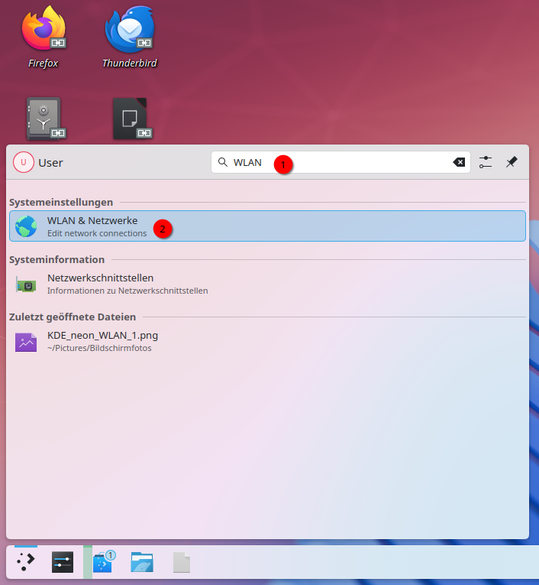Open Firefox from the desktop
Screen dimensions: 539x585
click(44, 31)
